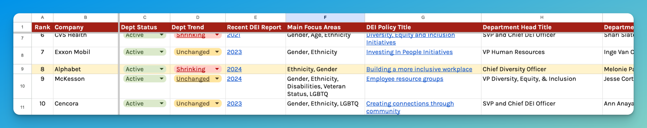Open Exxon Mobil 2023 DEI report link
Viewport: 647px width, 128px height.
[x=234, y=52]
